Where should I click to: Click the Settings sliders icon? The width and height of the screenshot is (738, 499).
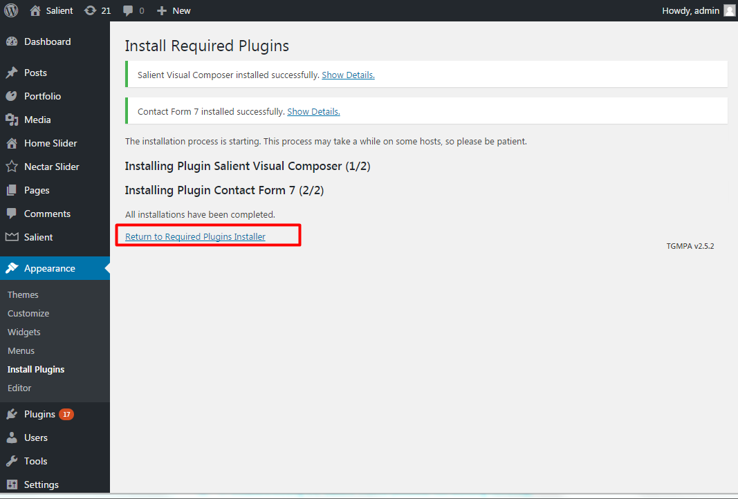12,484
